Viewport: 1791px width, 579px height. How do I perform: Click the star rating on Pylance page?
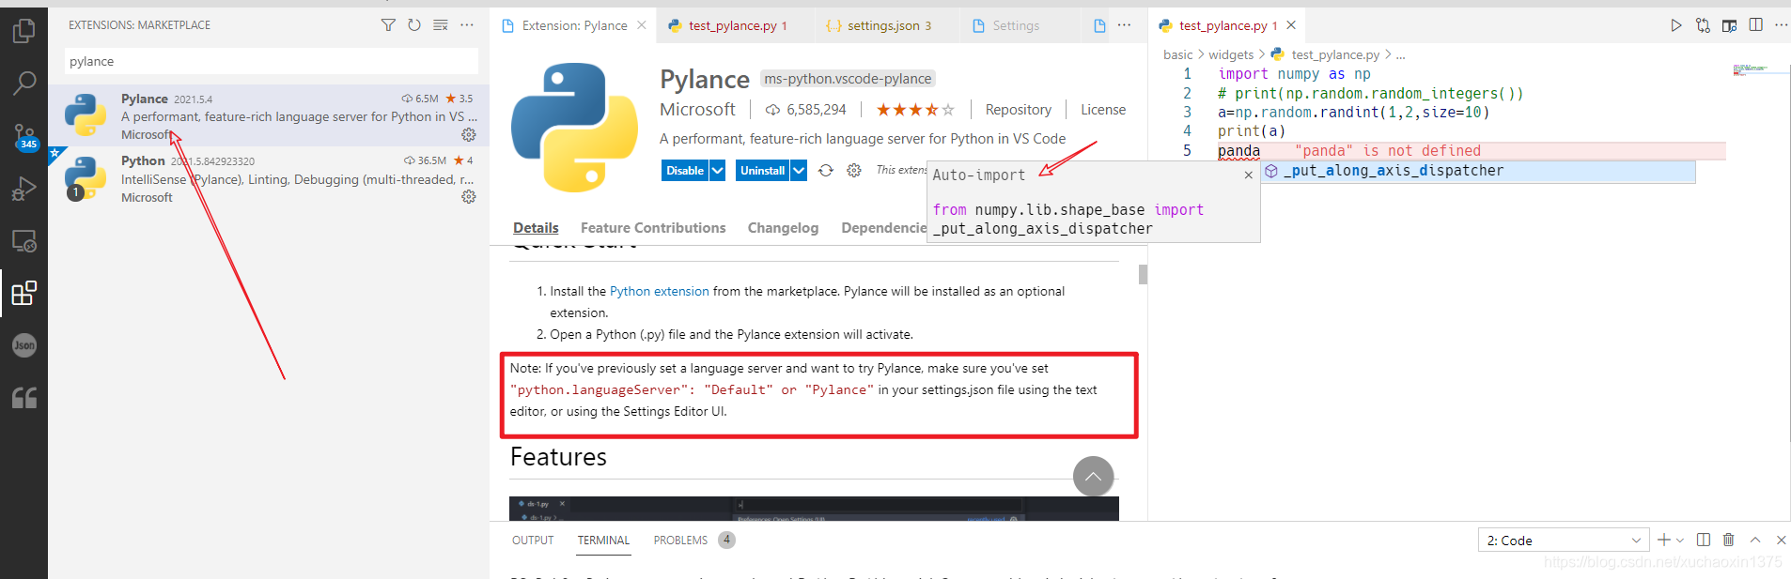(915, 110)
